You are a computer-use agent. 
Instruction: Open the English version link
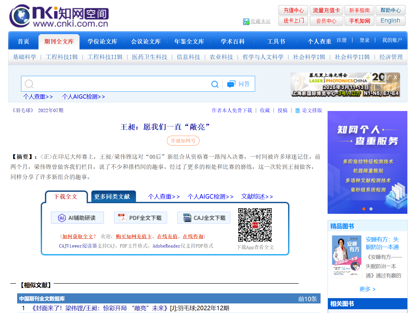click(x=390, y=21)
